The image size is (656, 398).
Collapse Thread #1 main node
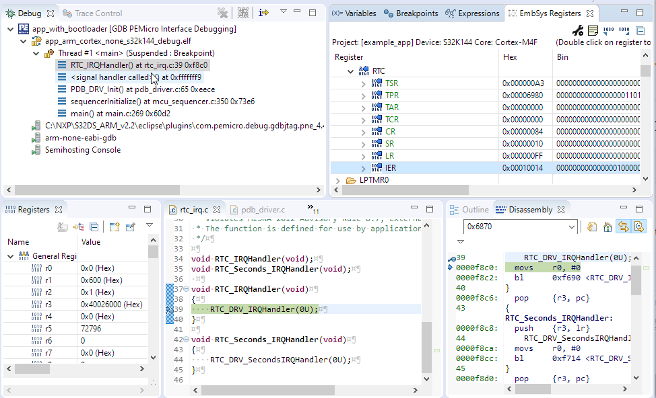click(x=36, y=54)
